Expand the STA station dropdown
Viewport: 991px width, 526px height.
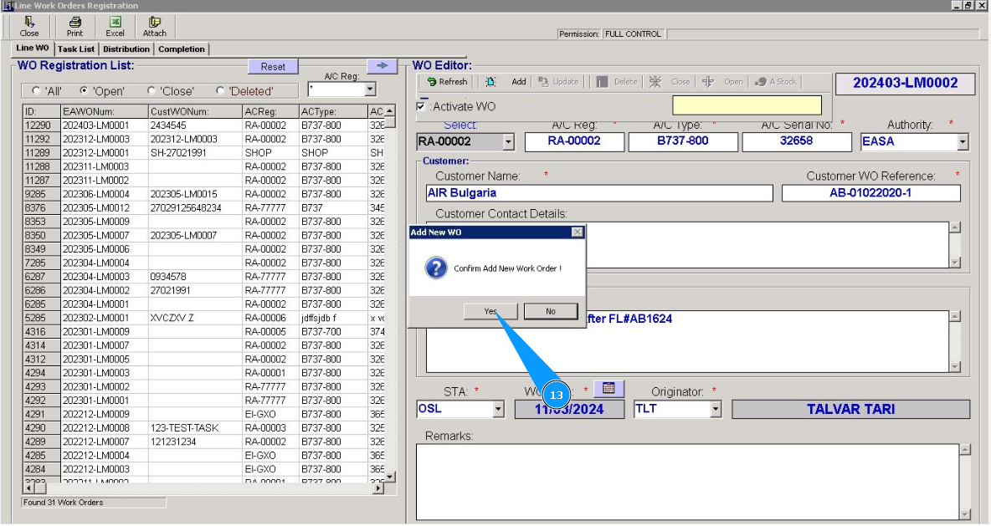[x=498, y=410]
